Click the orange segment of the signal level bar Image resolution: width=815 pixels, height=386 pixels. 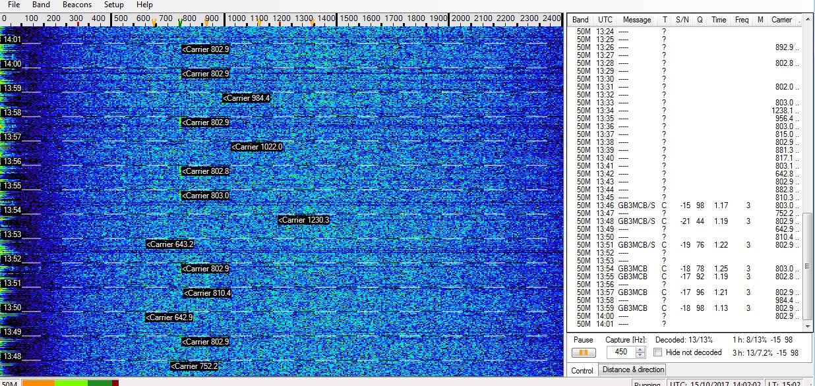[x=38, y=383]
